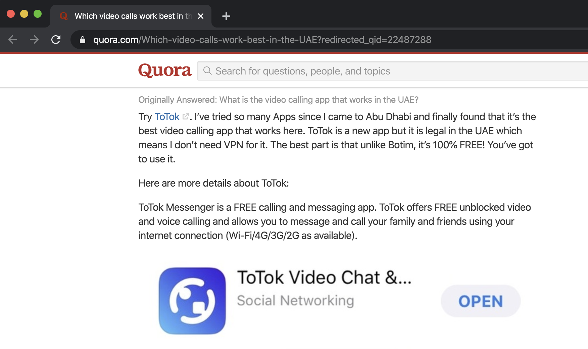
Task: Click the search magnifier icon
Action: pyautogui.click(x=207, y=71)
